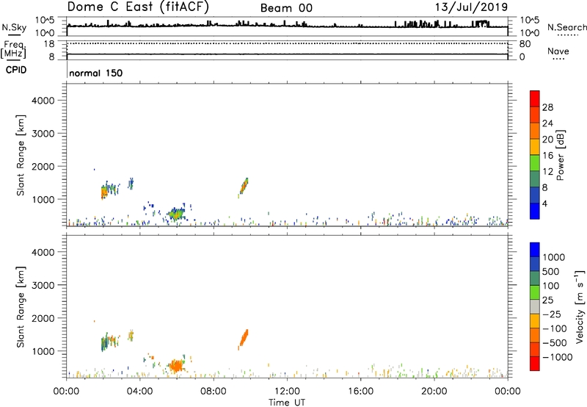Image resolution: width=587 pixels, height=407 pixels.
Task: Click the "18" frequency axis tick label
Action: 49,44
